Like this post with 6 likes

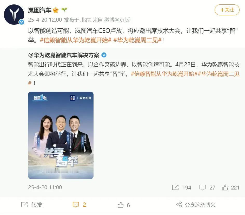pyautogui.click(x=124, y=205)
